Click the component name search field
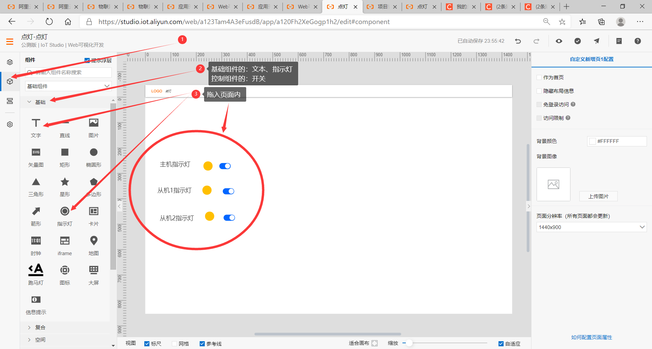Viewport: 652px width, 349px height. coord(68,72)
